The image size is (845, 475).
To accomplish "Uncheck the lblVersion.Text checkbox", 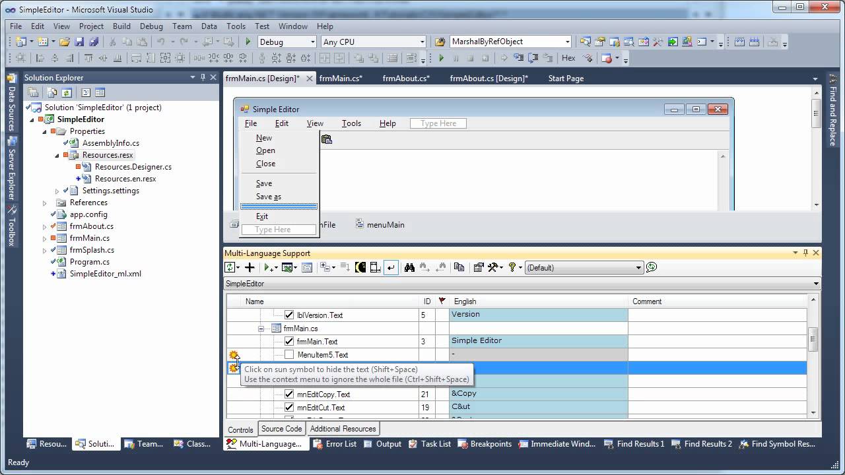I will click(x=289, y=315).
